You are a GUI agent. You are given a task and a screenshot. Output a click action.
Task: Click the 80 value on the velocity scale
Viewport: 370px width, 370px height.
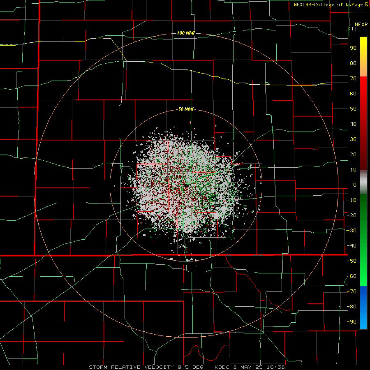click(353, 63)
